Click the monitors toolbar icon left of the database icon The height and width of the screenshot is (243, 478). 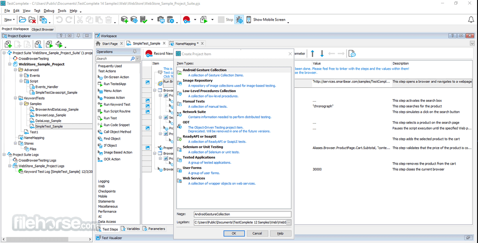[161, 19]
